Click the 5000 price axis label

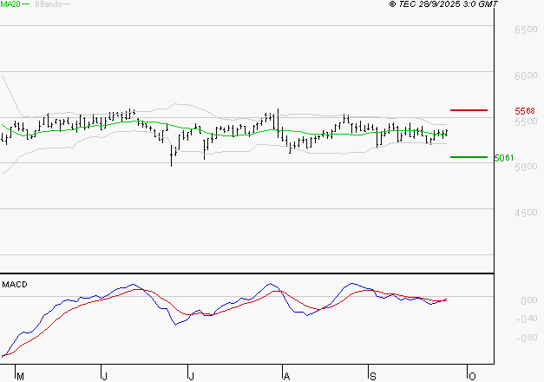[526, 167]
